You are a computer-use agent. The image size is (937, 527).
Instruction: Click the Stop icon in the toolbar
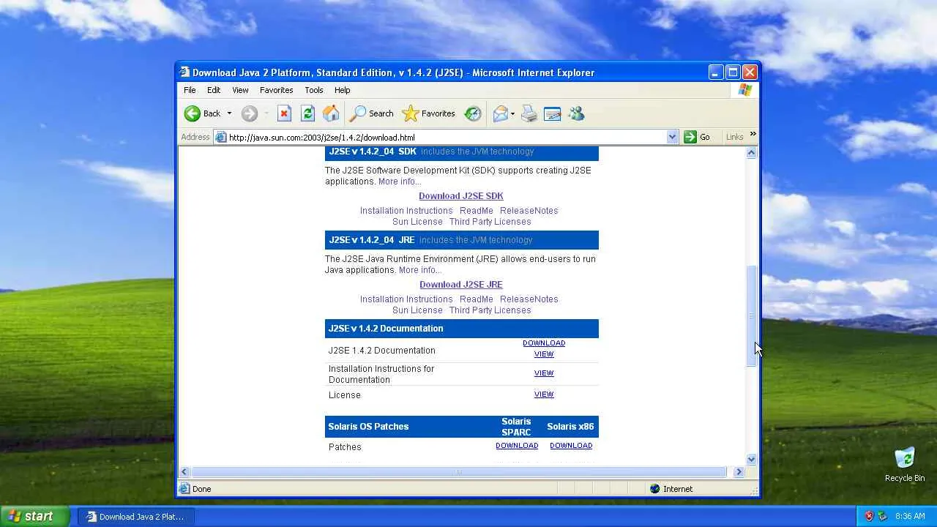point(284,113)
